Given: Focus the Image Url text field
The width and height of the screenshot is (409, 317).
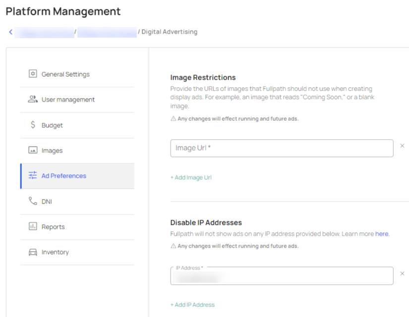Looking at the screenshot, I should 282,148.
